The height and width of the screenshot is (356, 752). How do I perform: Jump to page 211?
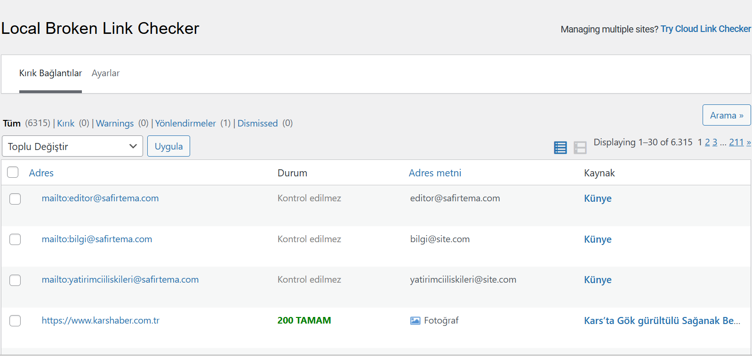point(736,142)
